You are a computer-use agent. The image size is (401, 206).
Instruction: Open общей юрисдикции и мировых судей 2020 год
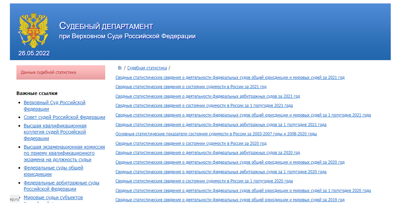click(230, 162)
